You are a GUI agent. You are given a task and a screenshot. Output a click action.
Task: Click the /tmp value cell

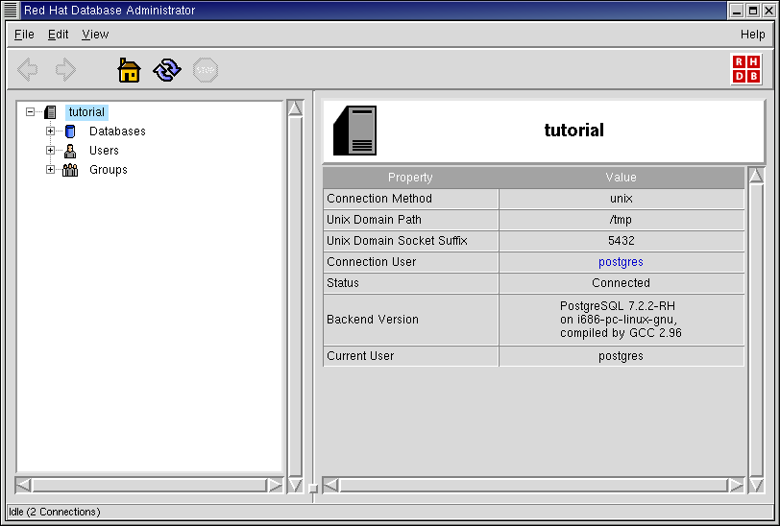(622, 220)
